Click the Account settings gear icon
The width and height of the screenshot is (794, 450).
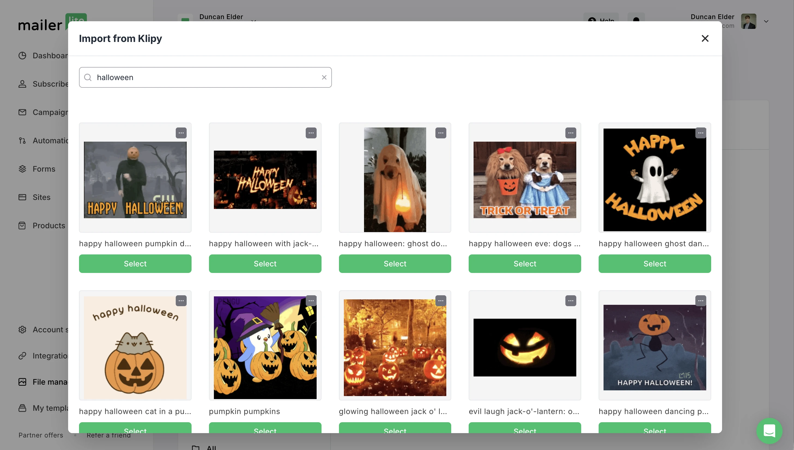click(x=22, y=330)
